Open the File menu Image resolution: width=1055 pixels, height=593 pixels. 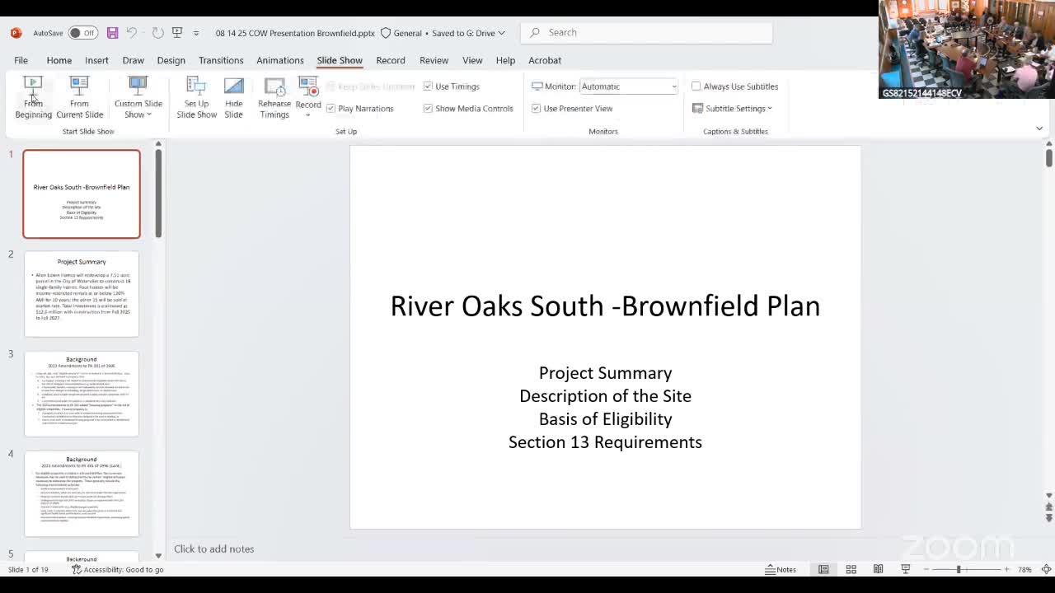coord(21,60)
